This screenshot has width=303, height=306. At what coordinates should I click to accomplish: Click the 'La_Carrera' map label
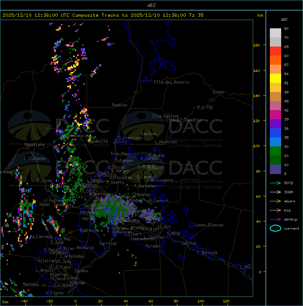pyautogui.click(x=41, y=237)
